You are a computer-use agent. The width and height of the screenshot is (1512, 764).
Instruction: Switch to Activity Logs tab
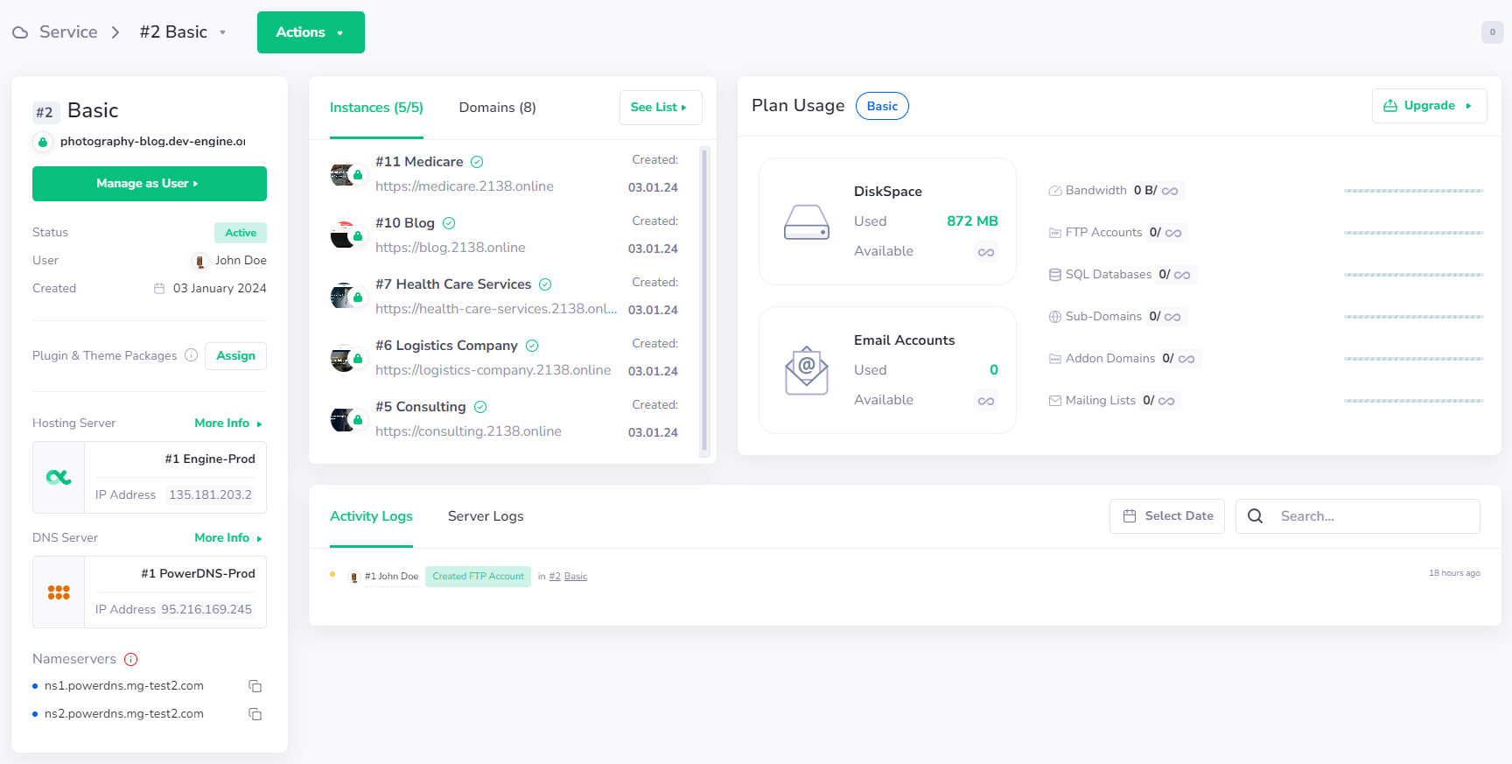[x=371, y=516]
